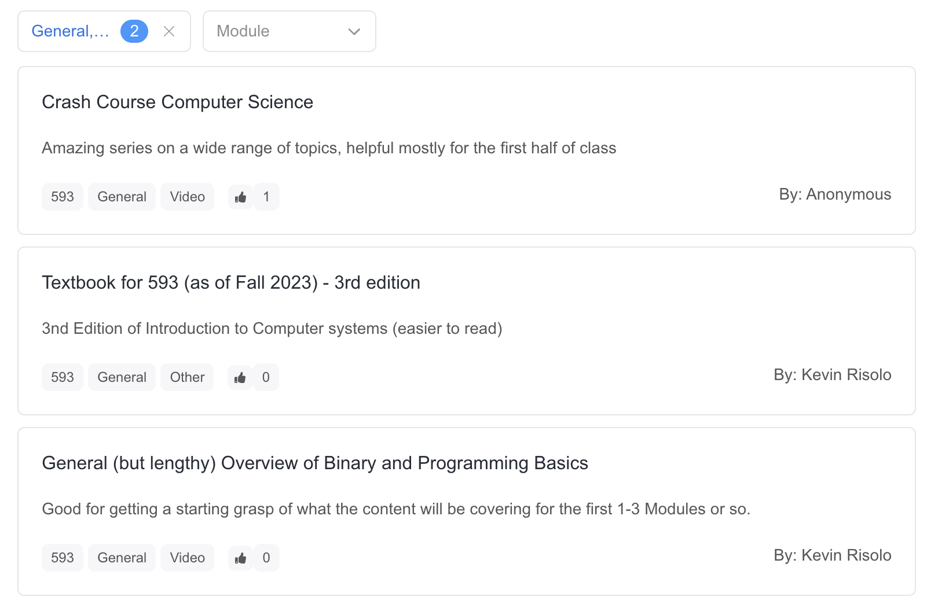This screenshot has width=938, height=604.
Task: Open the General category filter dropdown
Action: pos(70,31)
